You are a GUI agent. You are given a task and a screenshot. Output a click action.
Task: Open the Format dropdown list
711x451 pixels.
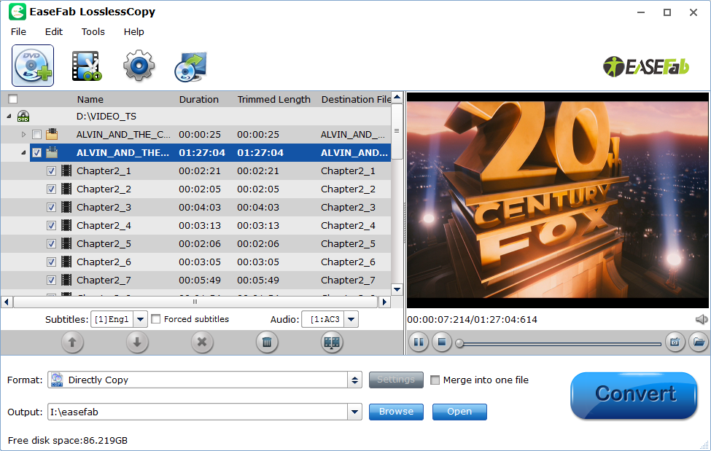pyautogui.click(x=354, y=380)
